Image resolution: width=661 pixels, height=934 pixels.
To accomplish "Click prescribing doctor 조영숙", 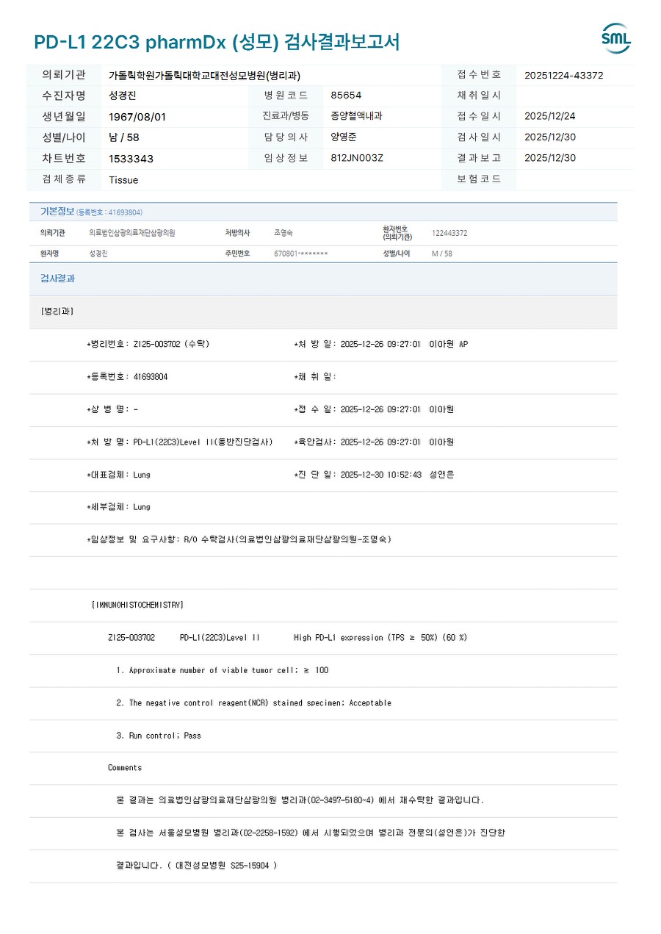I will click(283, 233).
